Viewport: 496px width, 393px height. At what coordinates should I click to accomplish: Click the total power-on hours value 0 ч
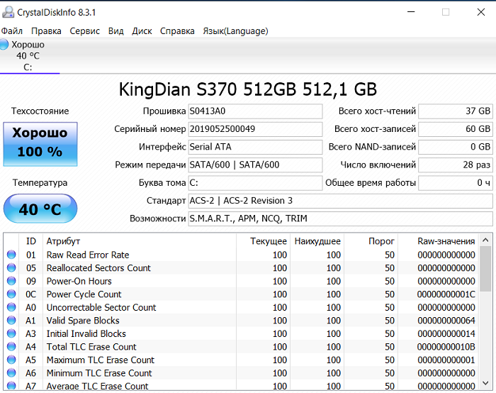[x=456, y=183]
